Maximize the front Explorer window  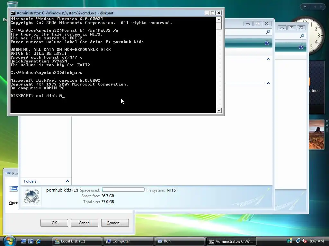point(257,24)
